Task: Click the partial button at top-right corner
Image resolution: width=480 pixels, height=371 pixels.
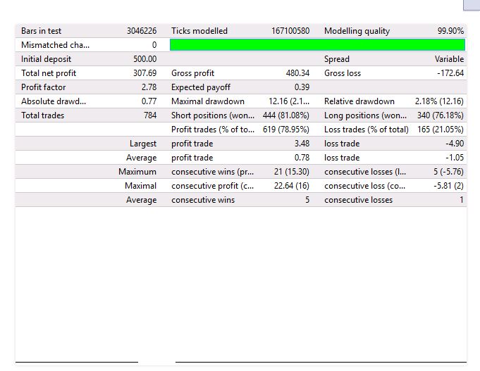Action: [x=471, y=5]
